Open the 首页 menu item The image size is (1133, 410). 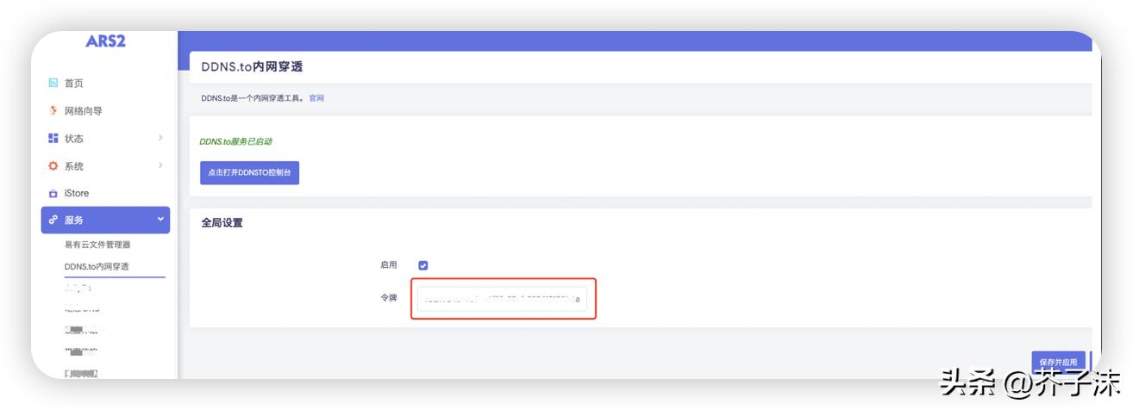point(74,84)
